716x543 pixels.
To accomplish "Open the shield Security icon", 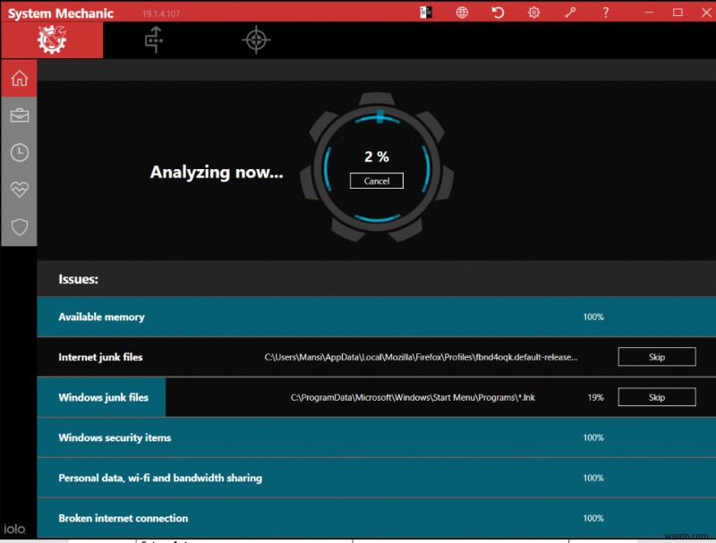I will [x=19, y=227].
